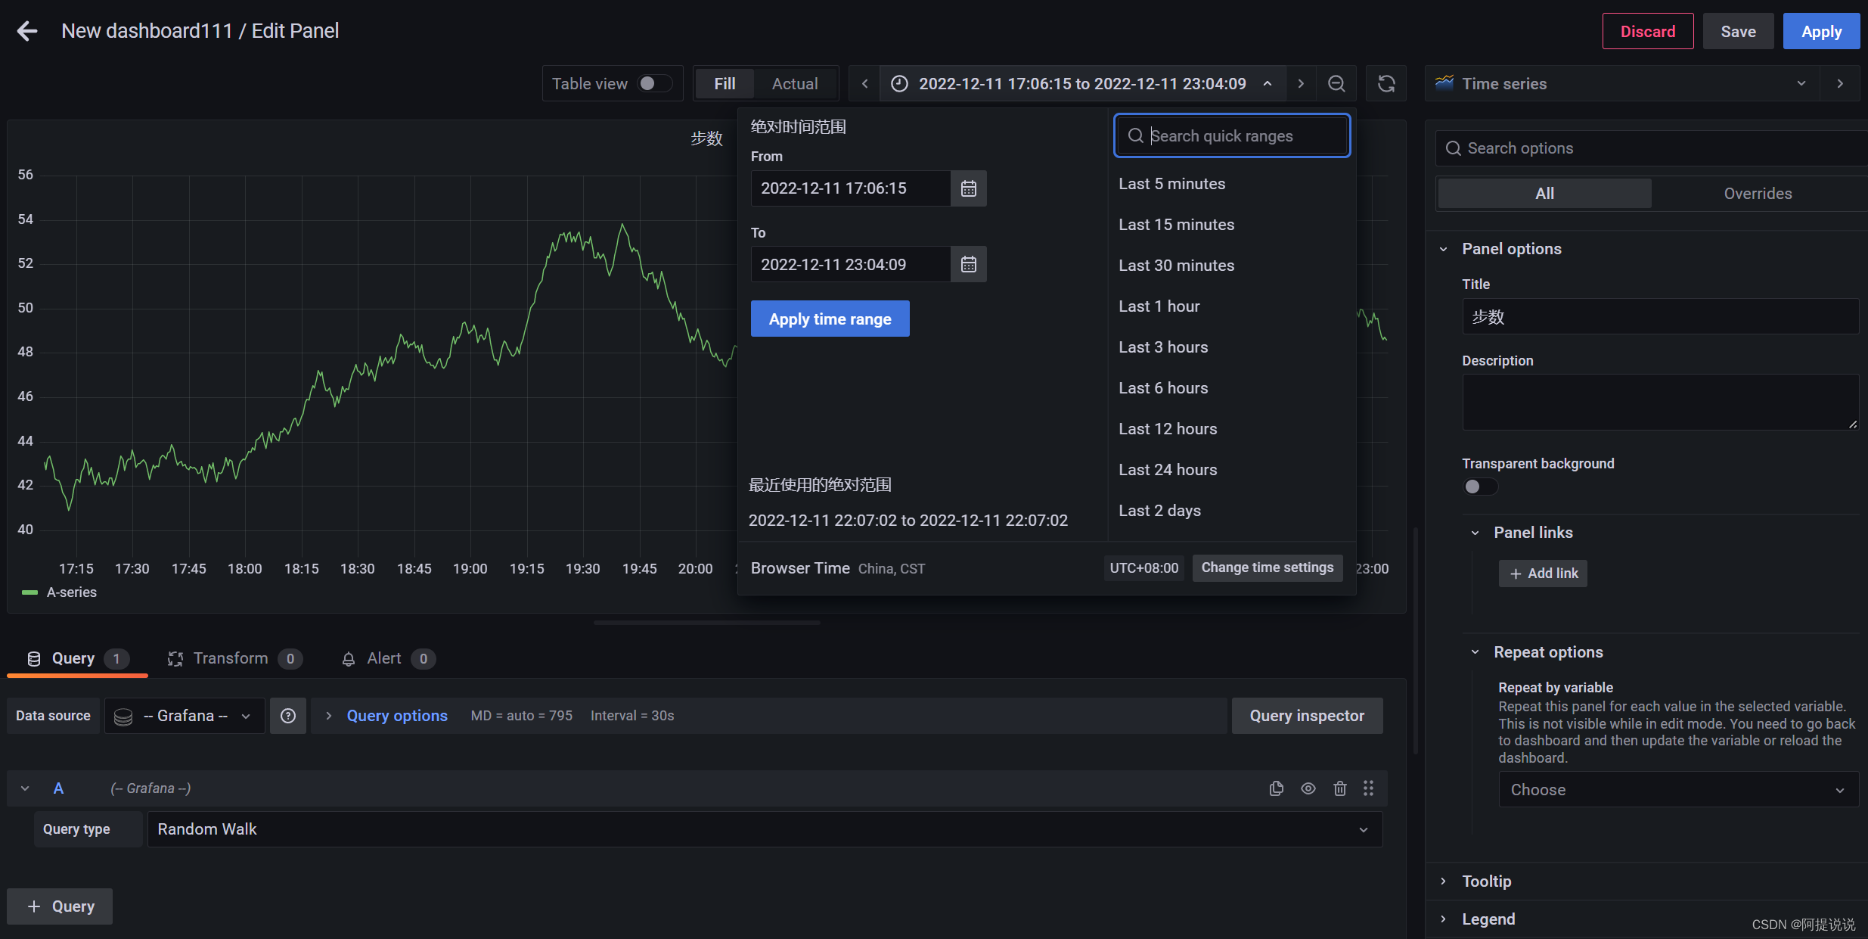The width and height of the screenshot is (1868, 939).
Task: Click the A-series legend color swatch
Action: [29, 592]
